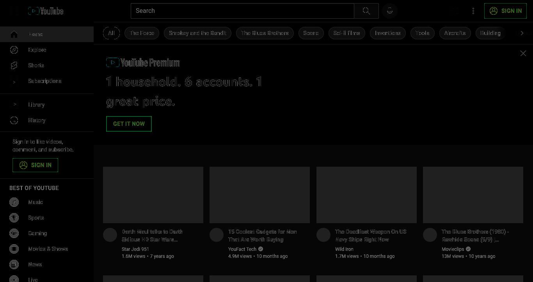Click the Sports trophy icon

click(14, 218)
